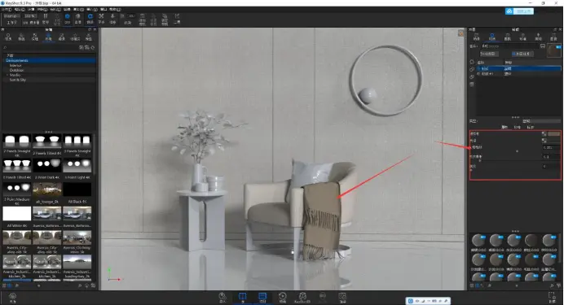Activate the Tumble camera tool

90,19
